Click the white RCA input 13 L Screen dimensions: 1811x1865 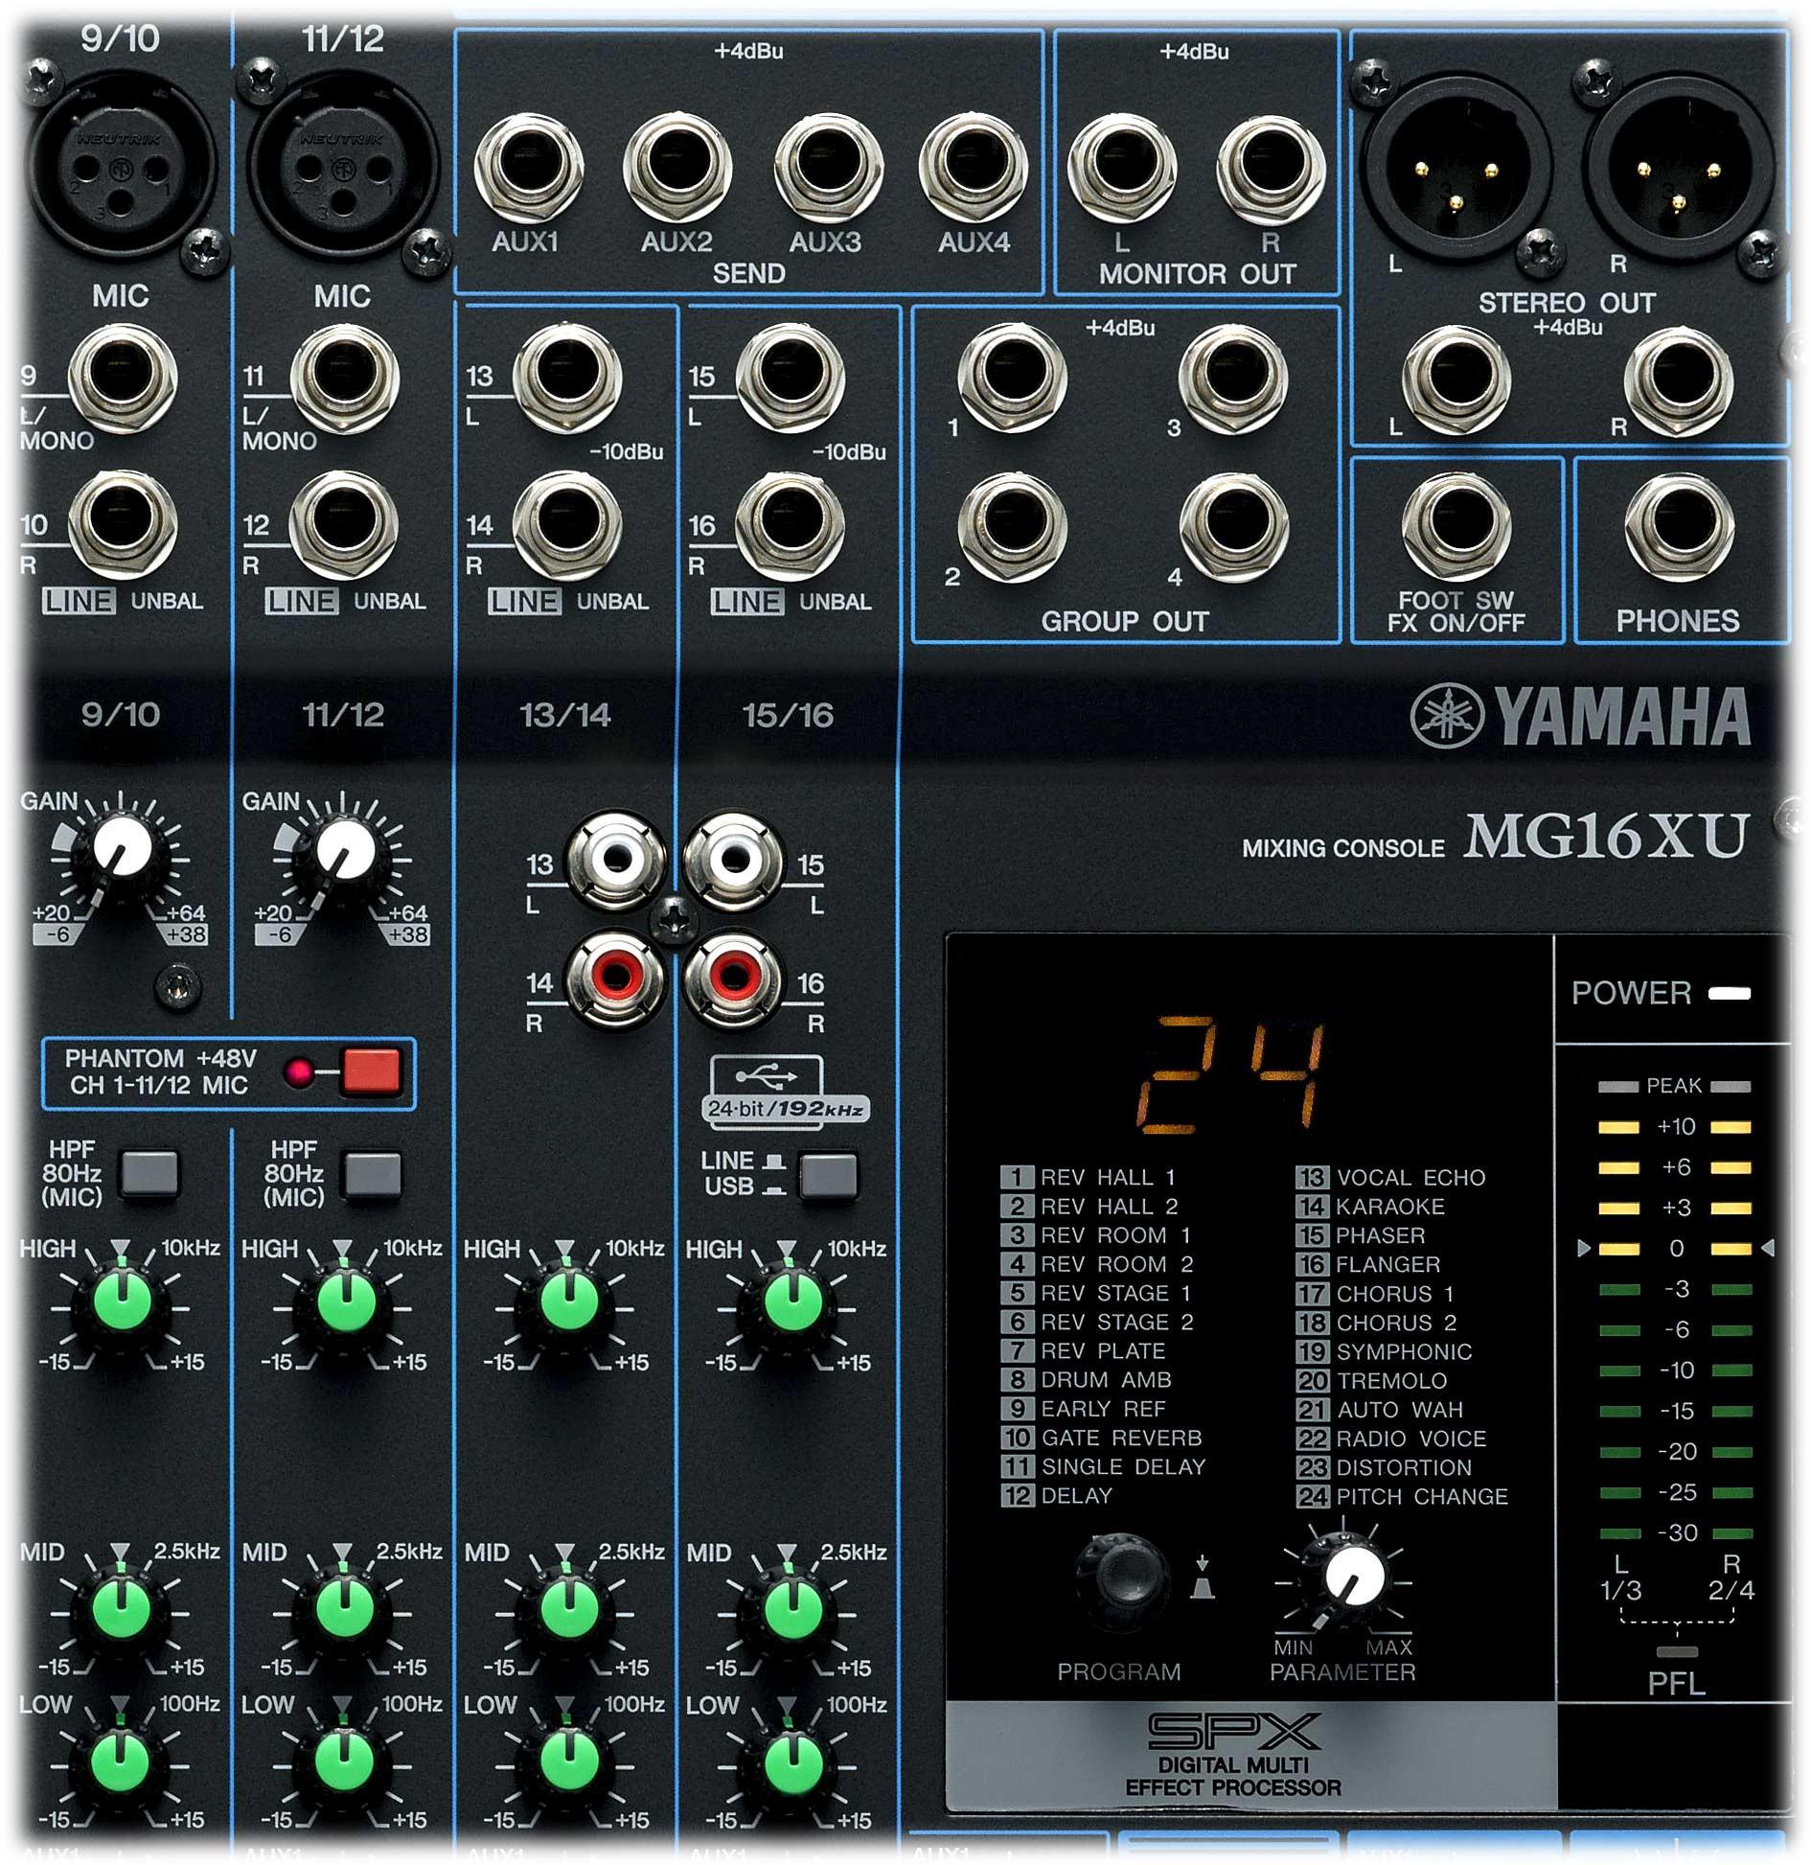pyautogui.click(x=615, y=860)
